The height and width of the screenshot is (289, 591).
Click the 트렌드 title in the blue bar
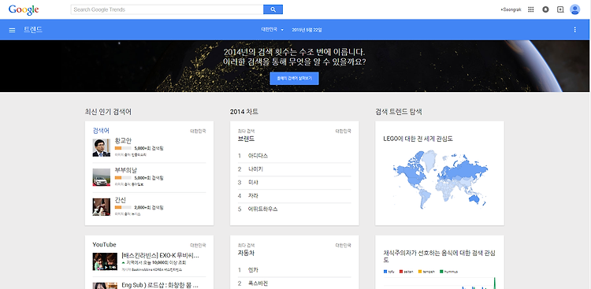[x=33, y=30]
